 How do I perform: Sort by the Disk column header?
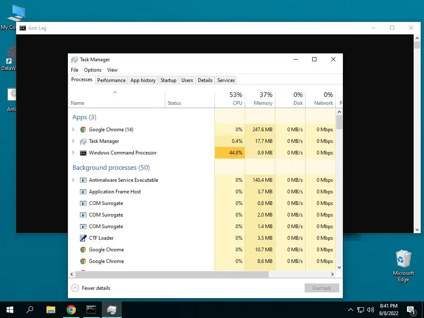[x=290, y=99]
